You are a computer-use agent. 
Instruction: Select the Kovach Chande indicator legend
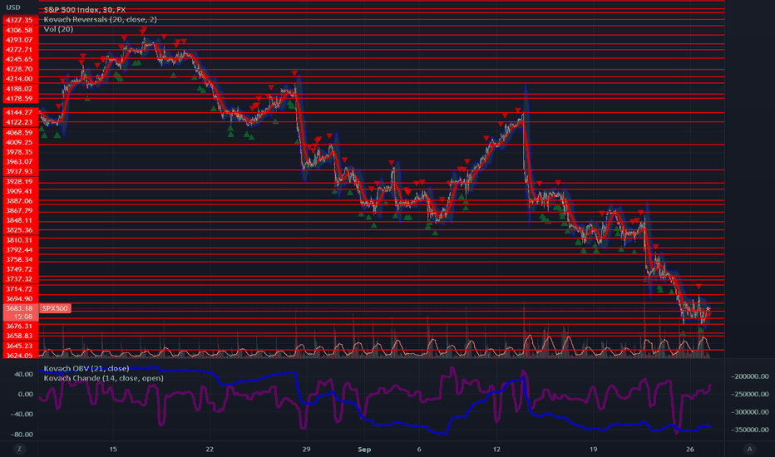click(x=103, y=378)
